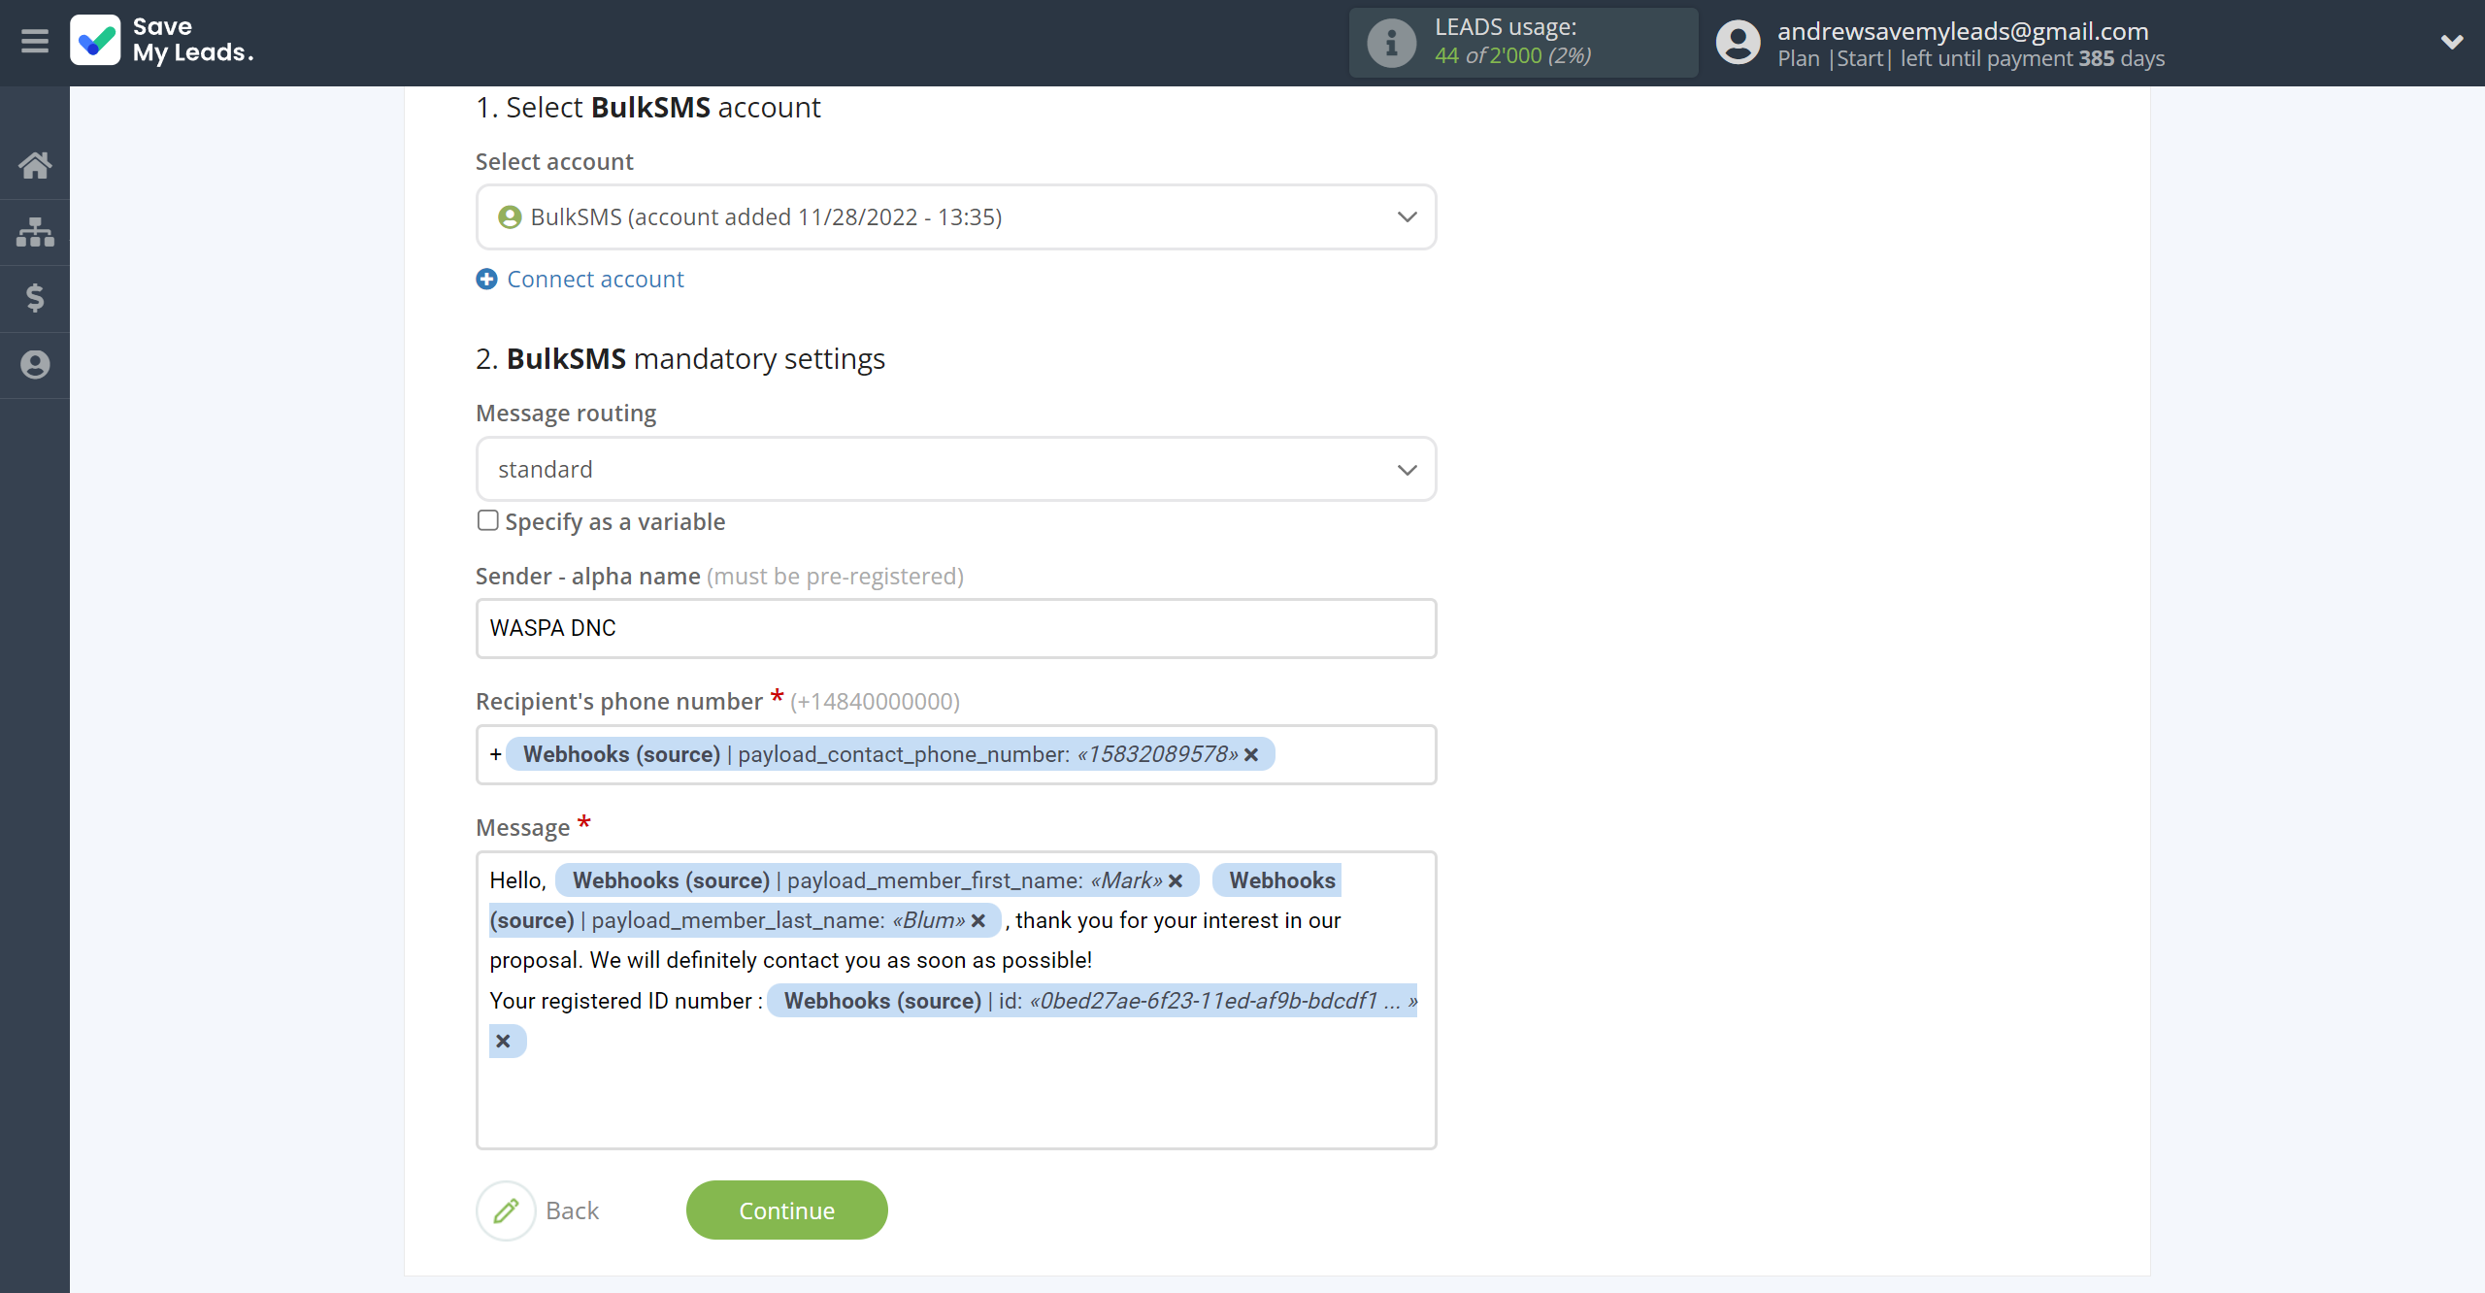Click the LEADS usage counter text
Image resolution: width=2485 pixels, height=1293 pixels.
coord(1512,56)
